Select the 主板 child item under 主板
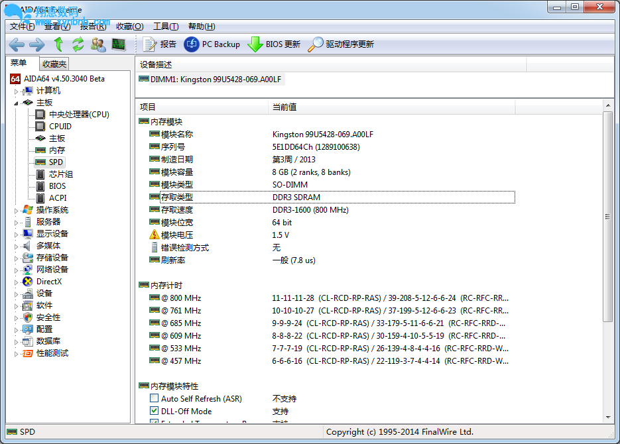 pos(50,139)
